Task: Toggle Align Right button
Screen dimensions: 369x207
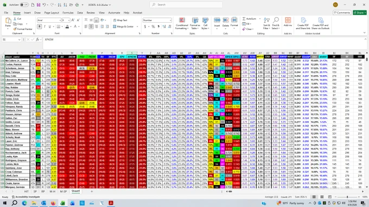Action: (97, 26)
